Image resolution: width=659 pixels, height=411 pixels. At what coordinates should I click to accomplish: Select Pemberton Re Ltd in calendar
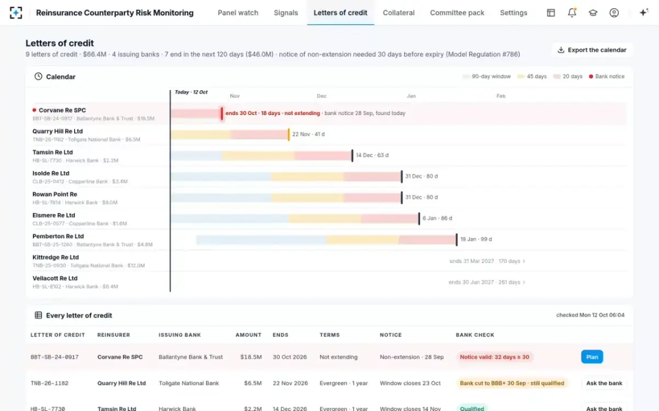[58, 236]
